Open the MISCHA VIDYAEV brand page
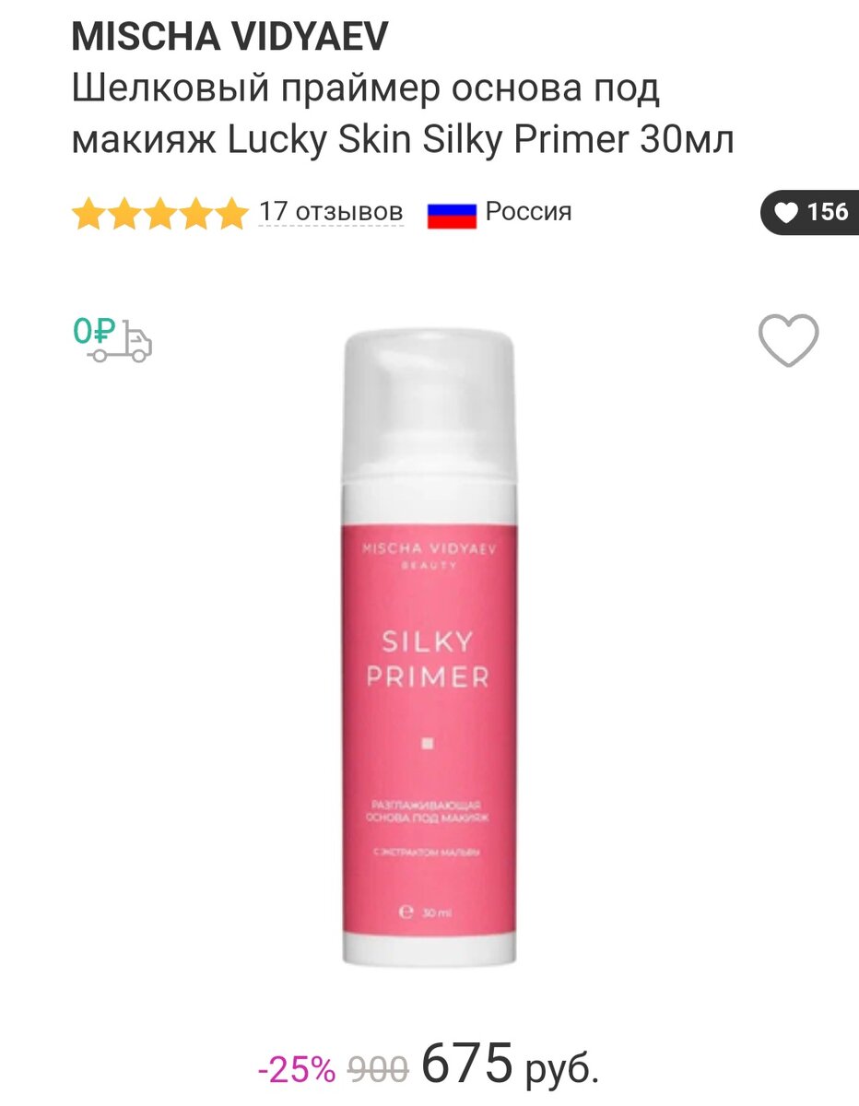Viewport: 859px width, 1106px height. [230, 37]
